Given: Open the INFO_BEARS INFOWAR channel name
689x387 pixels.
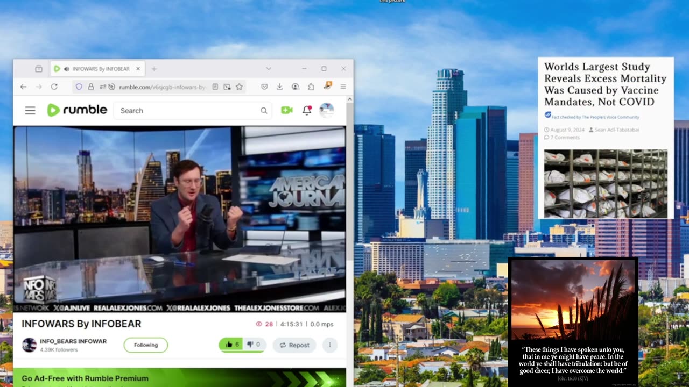Looking at the screenshot, I should tap(73, 341).
